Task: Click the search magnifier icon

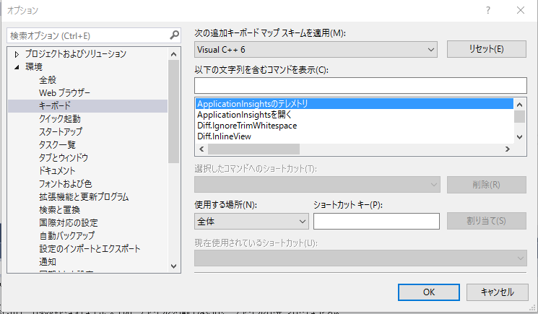Action: (174, 35)
